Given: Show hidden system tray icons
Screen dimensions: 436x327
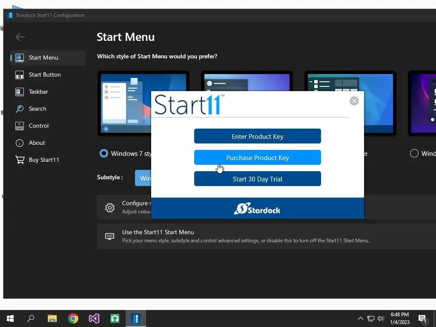Looking at the screenshot, I should [360, 318].
